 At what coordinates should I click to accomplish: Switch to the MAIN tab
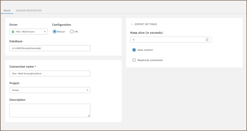(7, 11)
